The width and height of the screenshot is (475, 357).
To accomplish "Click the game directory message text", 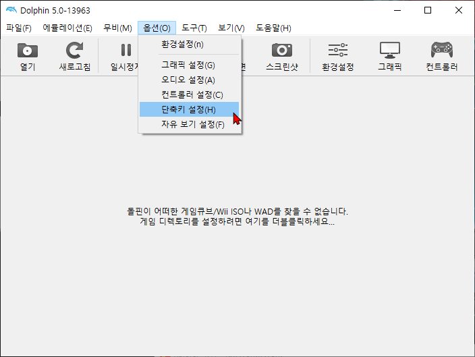I will point(237,217).
